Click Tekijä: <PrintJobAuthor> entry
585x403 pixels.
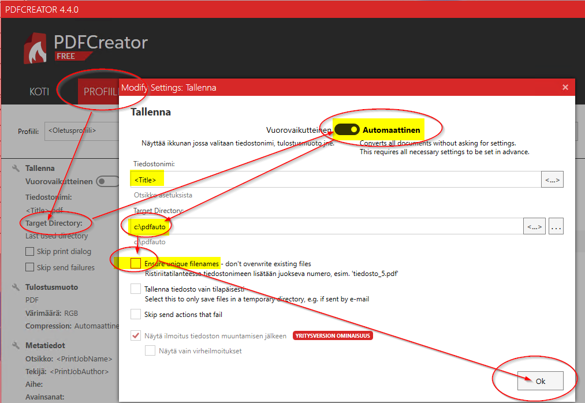pos(67,371)
